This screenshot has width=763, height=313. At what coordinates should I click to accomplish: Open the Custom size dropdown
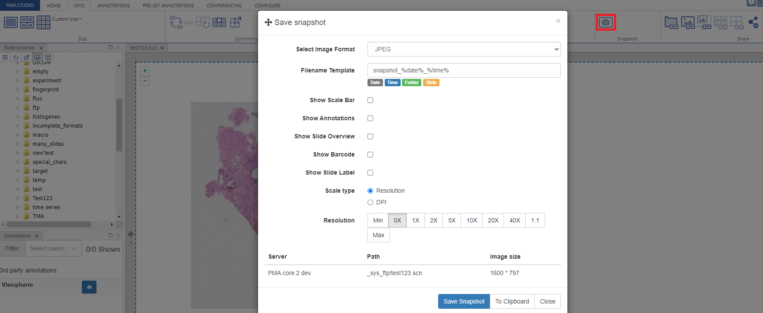click(67, 19)
